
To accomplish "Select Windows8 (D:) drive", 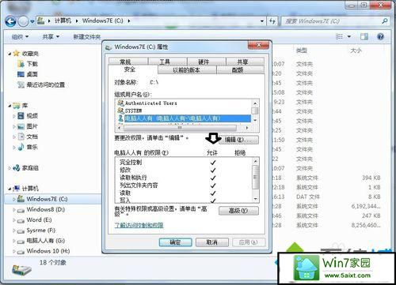I will pos(41,210).
